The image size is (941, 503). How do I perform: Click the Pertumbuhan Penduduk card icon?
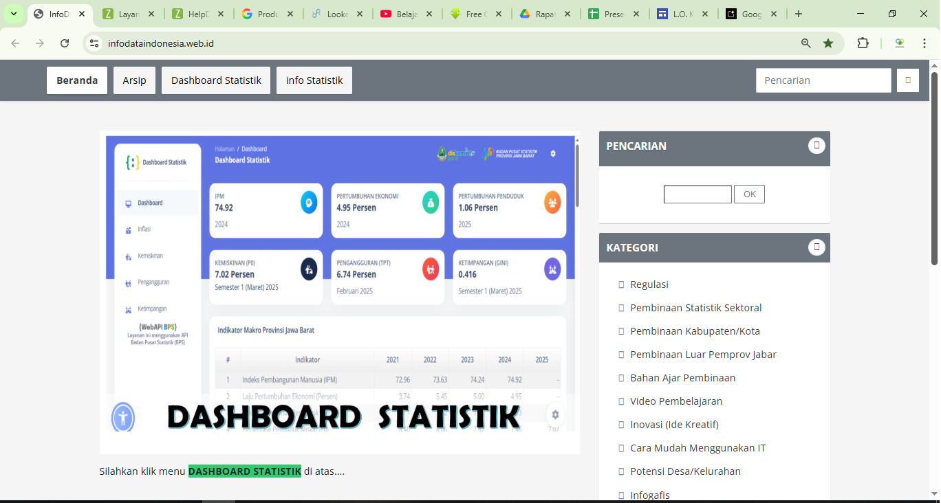coord(552,203)
